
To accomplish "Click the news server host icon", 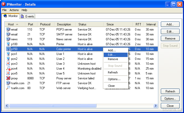I will [x=8, y=39].
